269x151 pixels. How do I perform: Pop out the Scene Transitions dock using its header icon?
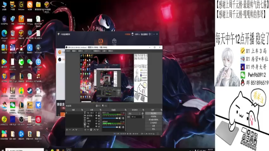[143, 110]
